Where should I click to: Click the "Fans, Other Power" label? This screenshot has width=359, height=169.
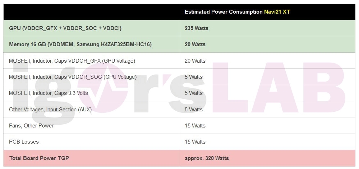31,126
